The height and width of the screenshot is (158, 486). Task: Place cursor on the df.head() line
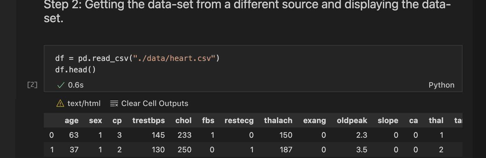click(76, 69)
